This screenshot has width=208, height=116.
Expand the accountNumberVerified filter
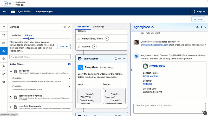pos(11,97)
